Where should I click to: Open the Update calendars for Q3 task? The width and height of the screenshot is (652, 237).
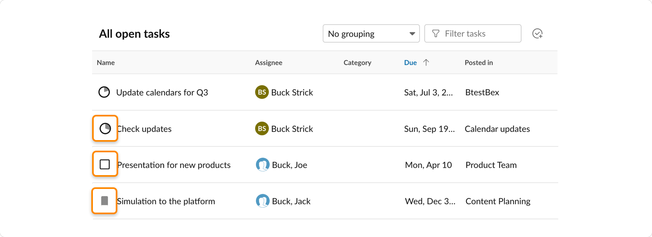point(162,92)
